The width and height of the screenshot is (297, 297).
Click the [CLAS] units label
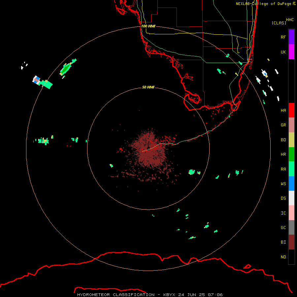click(x=279, y=23)
